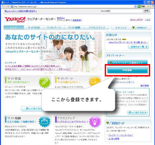The height and width of the screenshot is (145, 155).
Task: Open the サイト作成 tab
Action: coord(34,28)
